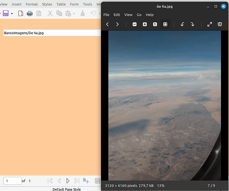Go to first record
The image size is (229, 191).
pyautogui.click(x=50, y=181)
